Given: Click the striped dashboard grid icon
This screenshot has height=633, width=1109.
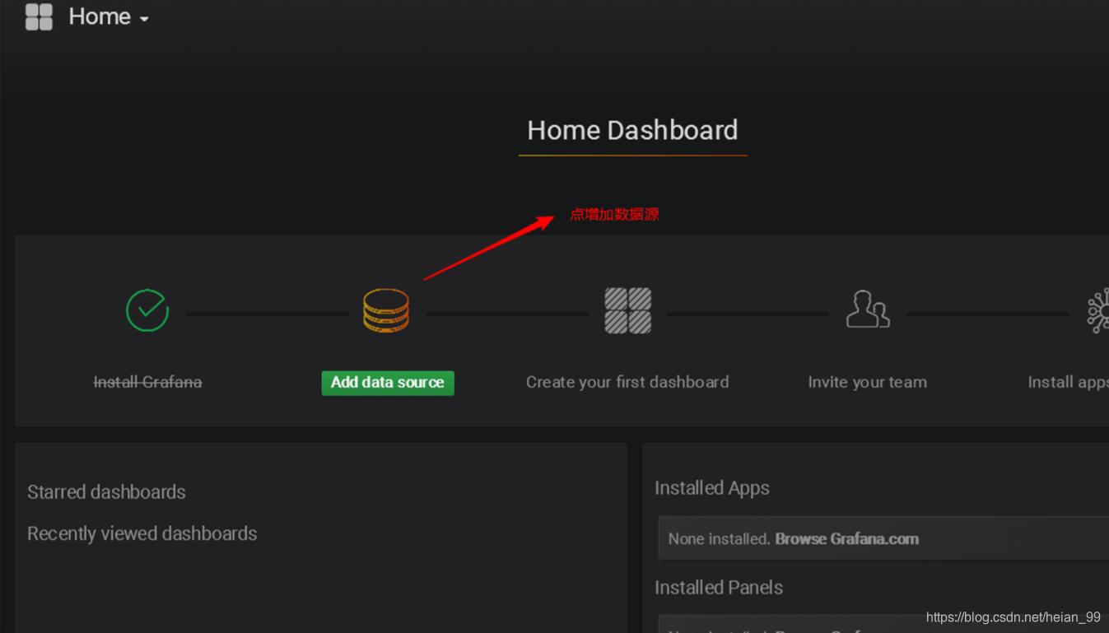Looking at the screenshot, I should click(628, 310).
